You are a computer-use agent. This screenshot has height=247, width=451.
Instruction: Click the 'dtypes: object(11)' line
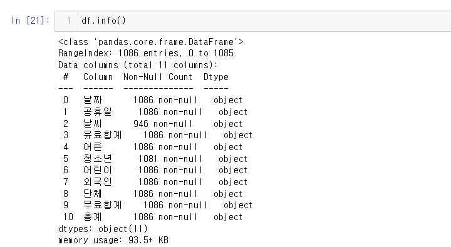coord(103,229)
